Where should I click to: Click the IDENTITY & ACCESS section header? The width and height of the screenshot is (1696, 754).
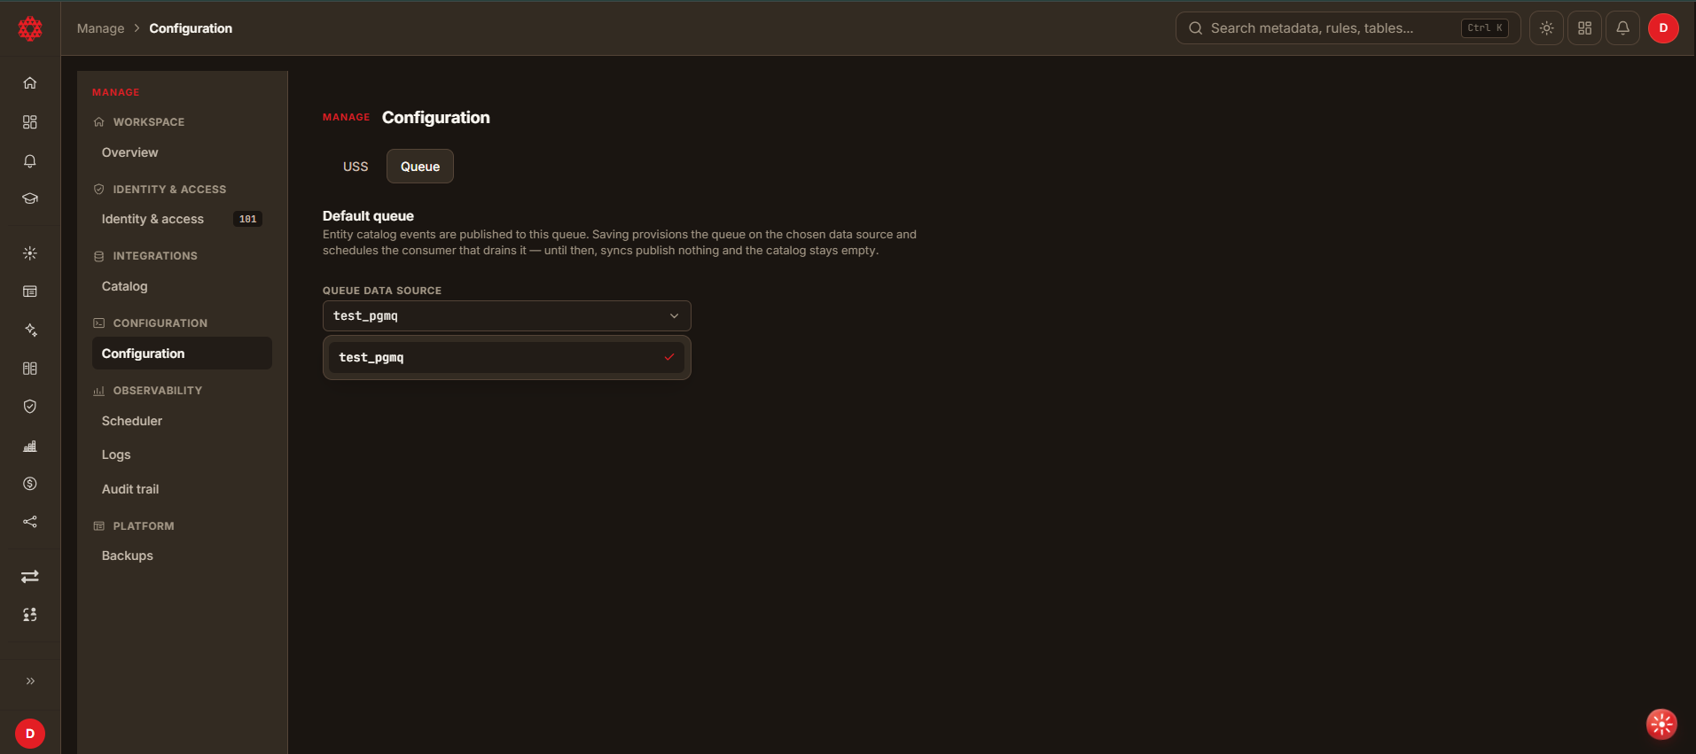tap(169, 190)
